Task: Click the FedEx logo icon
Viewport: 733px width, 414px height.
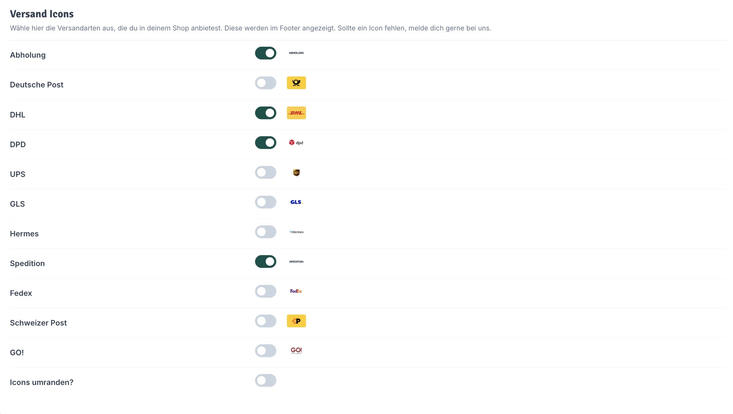Action: click(296, 291)
